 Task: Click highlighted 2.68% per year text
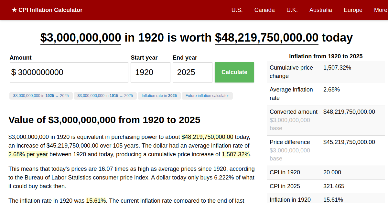click(28, 154)
